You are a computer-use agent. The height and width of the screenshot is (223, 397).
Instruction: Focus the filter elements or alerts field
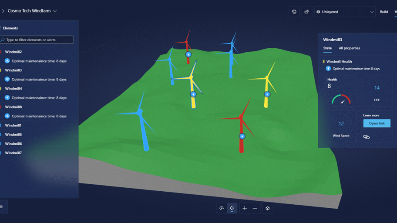tap(37, 40)
